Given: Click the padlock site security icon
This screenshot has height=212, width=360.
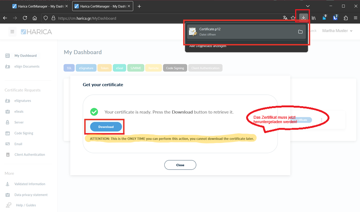Looking at the screenshot, I should (53, 18).
